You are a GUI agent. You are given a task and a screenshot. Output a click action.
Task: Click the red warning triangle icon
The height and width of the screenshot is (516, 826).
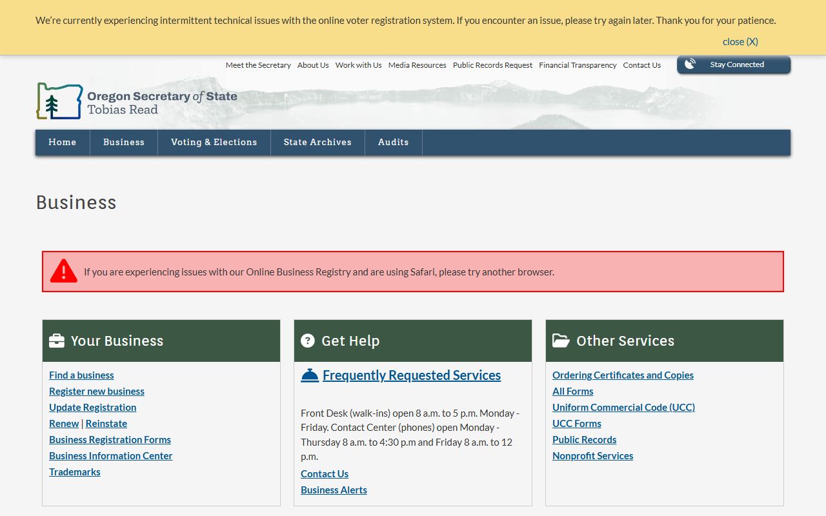click(64, 271)
